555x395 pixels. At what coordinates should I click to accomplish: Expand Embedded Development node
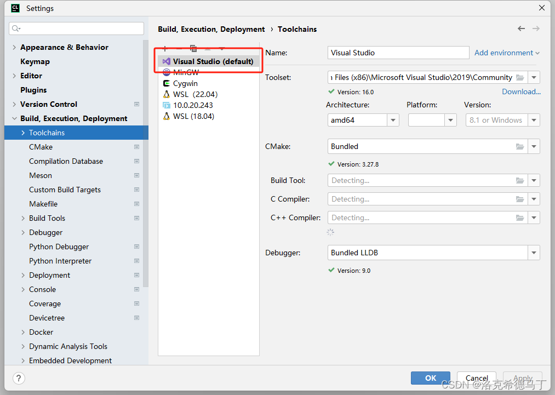pos(23,360)
